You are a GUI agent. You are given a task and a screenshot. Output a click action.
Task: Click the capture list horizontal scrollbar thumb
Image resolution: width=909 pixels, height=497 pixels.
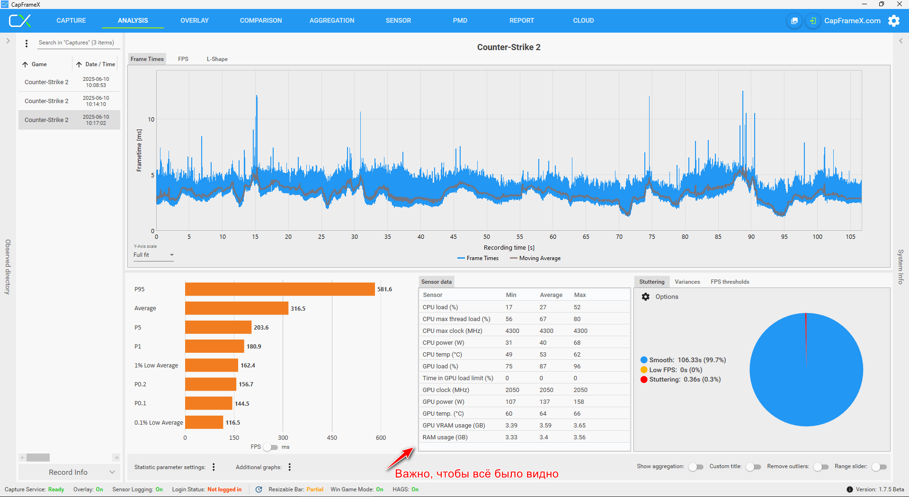[x=38, y=457]
